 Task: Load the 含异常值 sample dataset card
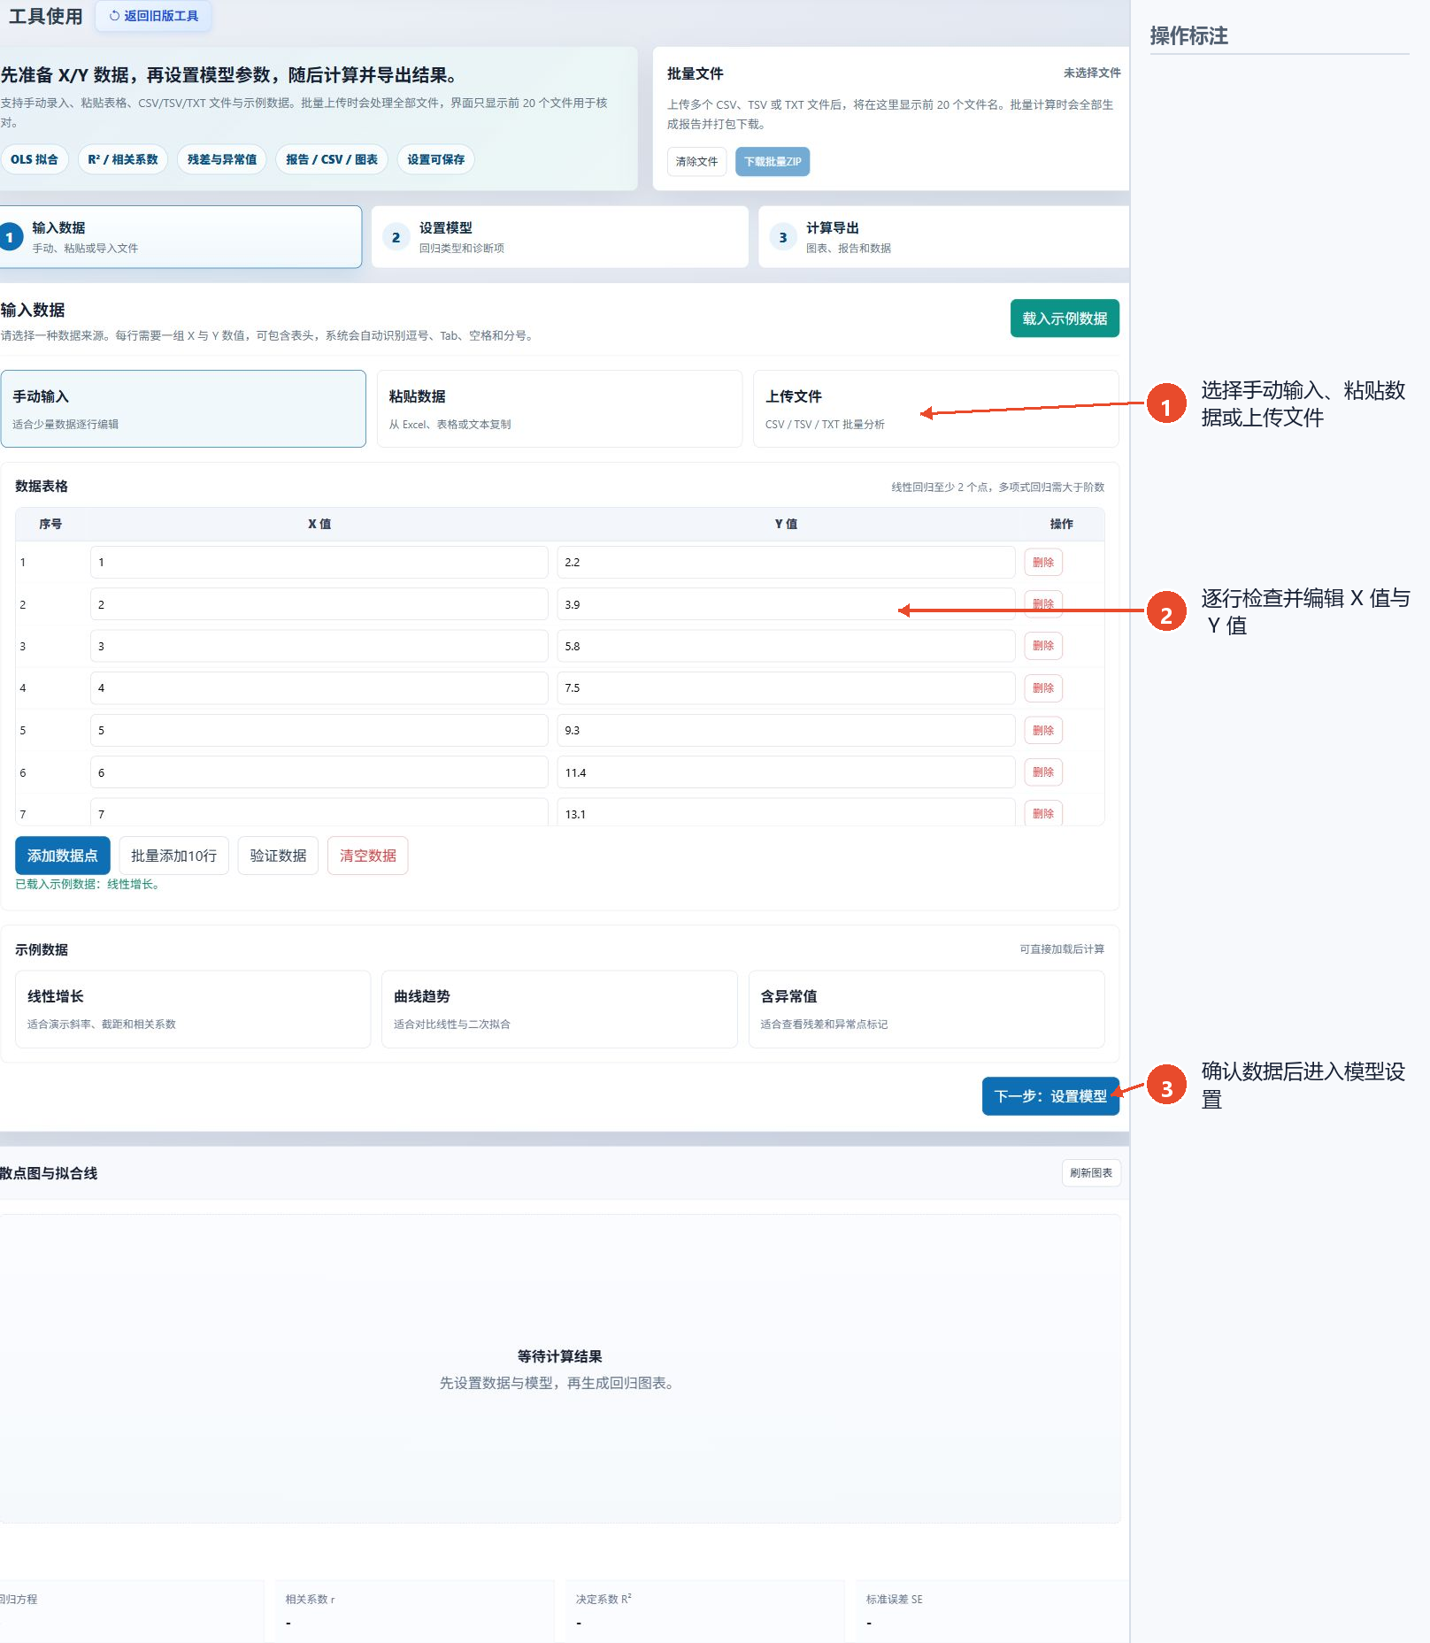[x=926, y=1010]
